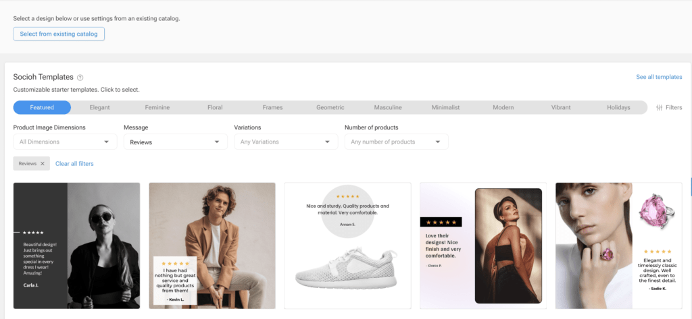Click Select from existing catalog button

(59, 34)
